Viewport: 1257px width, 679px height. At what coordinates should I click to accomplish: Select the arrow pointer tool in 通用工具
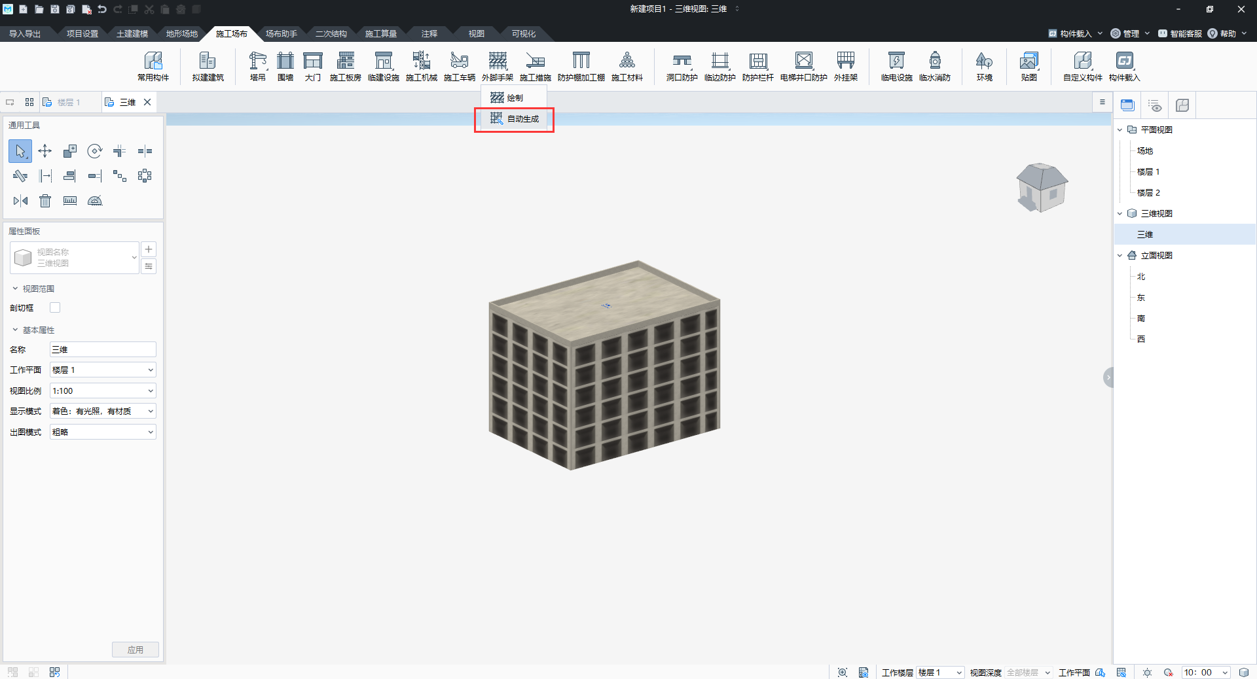pyautogui.click(x=20, y=151)
